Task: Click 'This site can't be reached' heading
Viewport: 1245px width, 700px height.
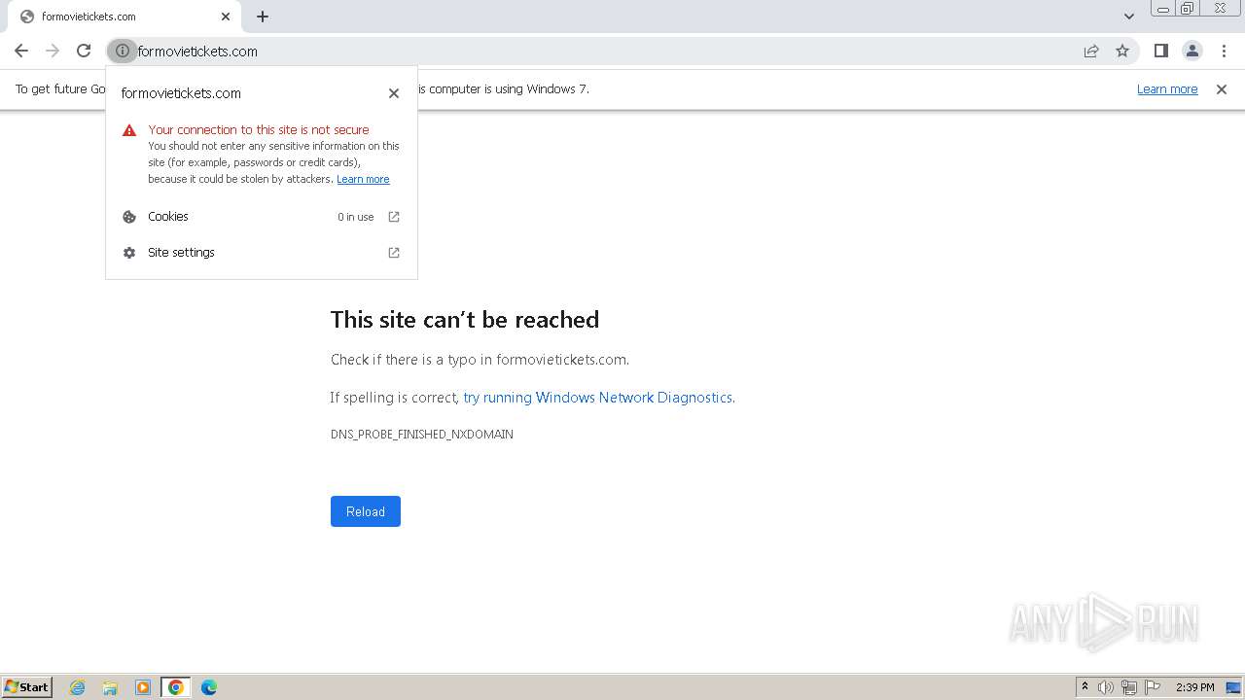Action: [x=465, y=320]
